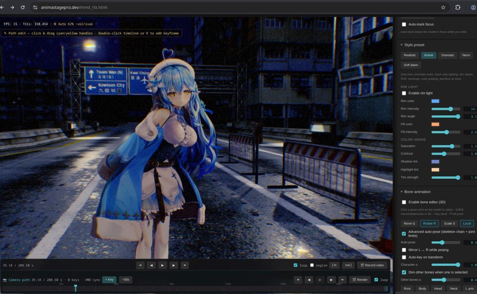
Task: Open Fill color swatch
Action: pyautogui.click(x=435, y=124)
